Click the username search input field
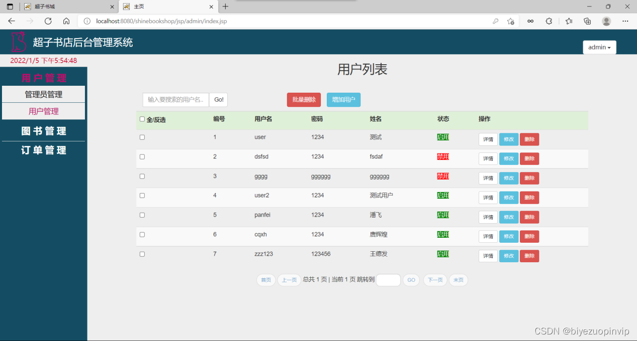637x341 pixels. click(x=176, y=100)
